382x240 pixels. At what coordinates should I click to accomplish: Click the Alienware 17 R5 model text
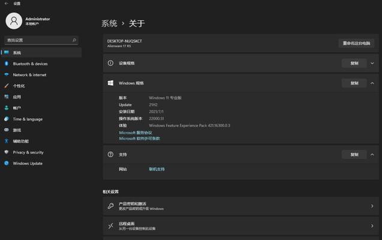click(x=119, y=46)
